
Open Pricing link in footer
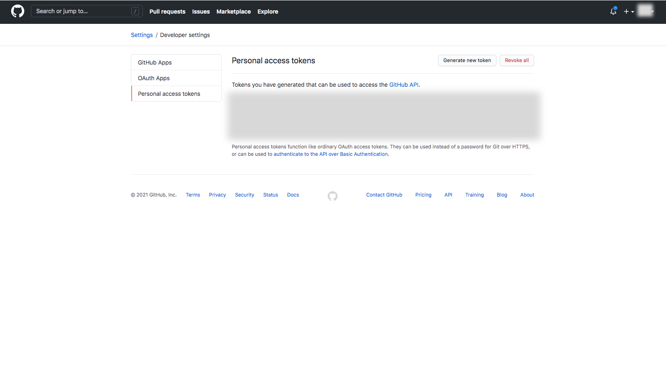tap(423, 195)
